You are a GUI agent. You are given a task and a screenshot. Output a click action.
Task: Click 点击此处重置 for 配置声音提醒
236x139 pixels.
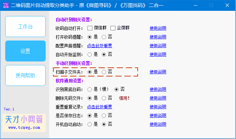pyautogui.click(x=100, y=46)
